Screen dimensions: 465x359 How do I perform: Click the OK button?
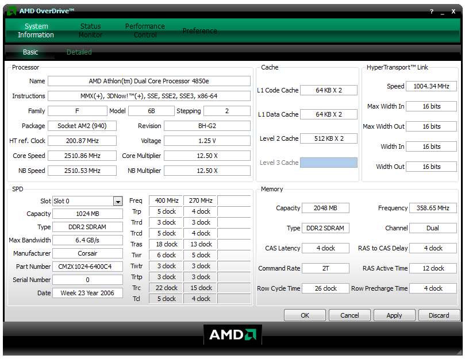(305, 315)
